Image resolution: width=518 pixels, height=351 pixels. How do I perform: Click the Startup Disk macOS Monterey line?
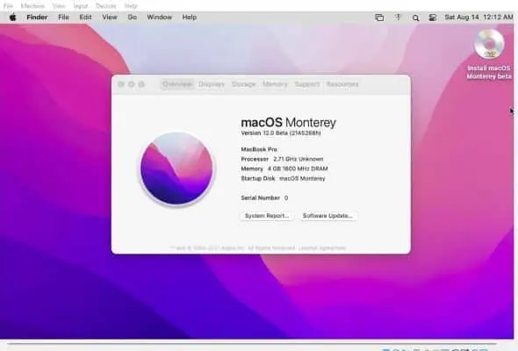(x=283, y=178)
